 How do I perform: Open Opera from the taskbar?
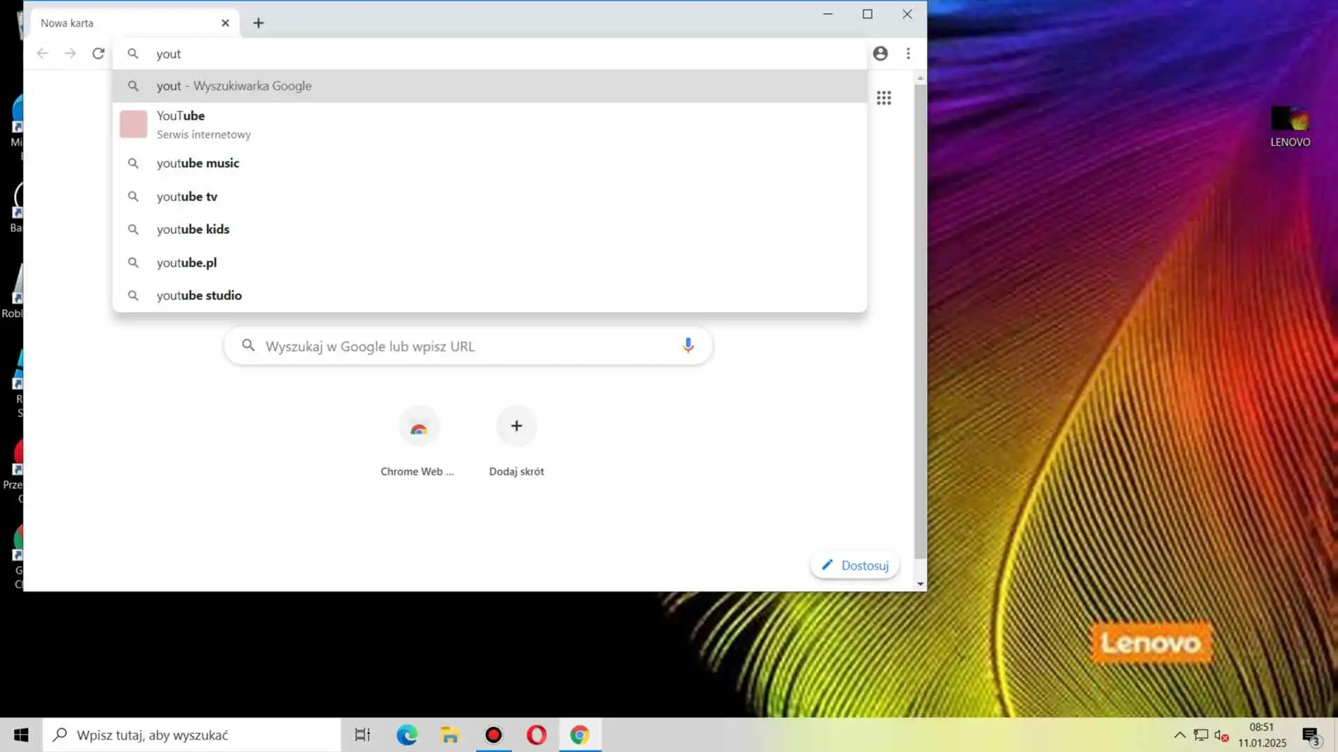tap(536, 735)
